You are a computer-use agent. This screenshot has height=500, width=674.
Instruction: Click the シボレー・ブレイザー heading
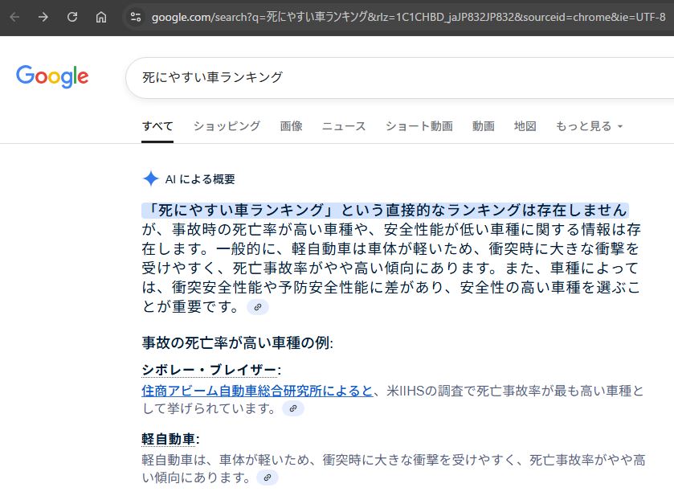click(x=211, y=370)
